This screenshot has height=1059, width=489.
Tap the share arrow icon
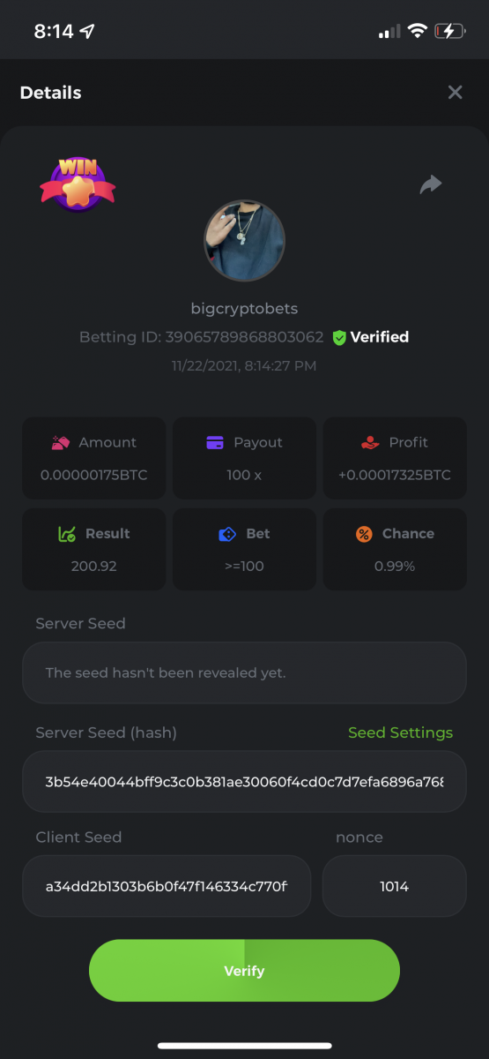point(430,184)
